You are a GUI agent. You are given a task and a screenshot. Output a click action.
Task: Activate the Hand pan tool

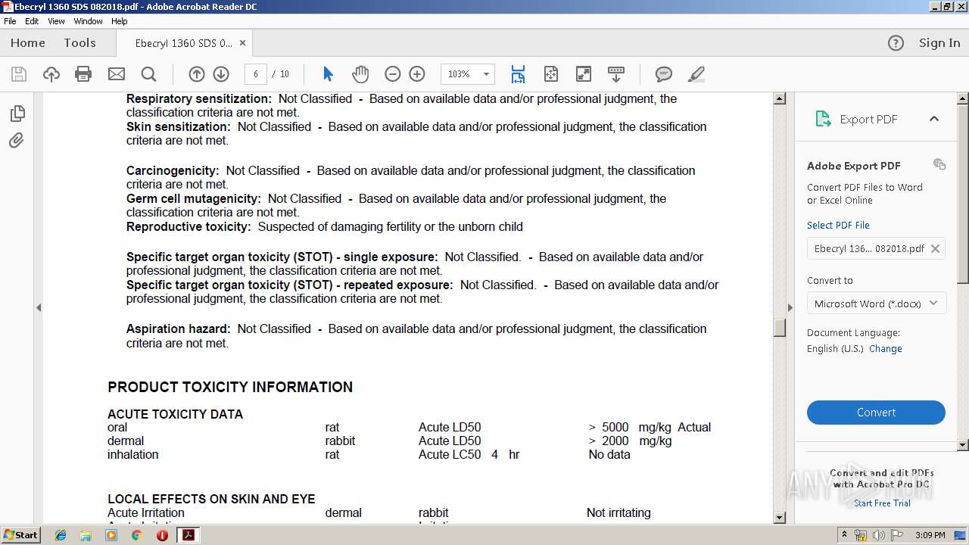[360, 74]
